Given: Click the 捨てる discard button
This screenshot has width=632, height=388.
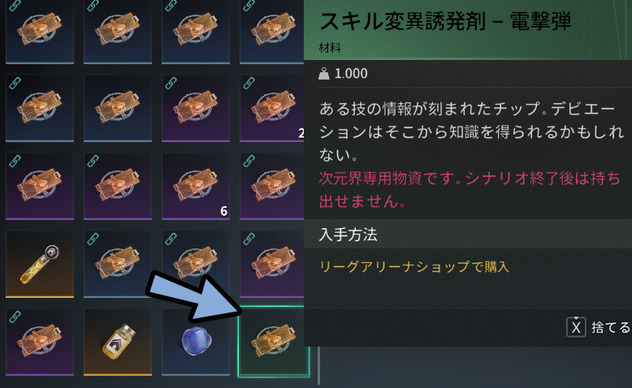Looking at the screenshot, I should coord(610,327).
